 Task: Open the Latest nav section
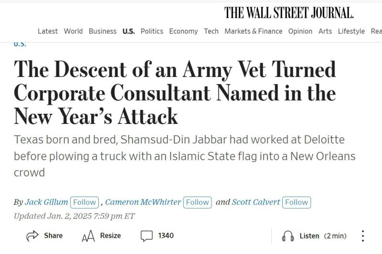point(48,31)
